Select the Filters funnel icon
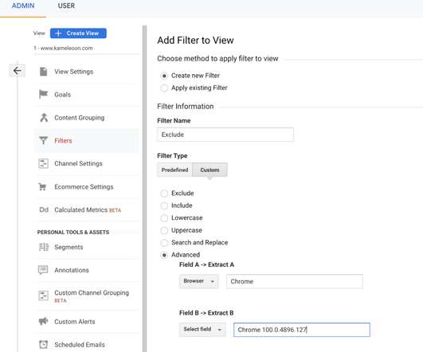423x352 pixels. [44, 140]
